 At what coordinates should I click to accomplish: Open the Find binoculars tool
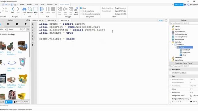pos(24,9)
